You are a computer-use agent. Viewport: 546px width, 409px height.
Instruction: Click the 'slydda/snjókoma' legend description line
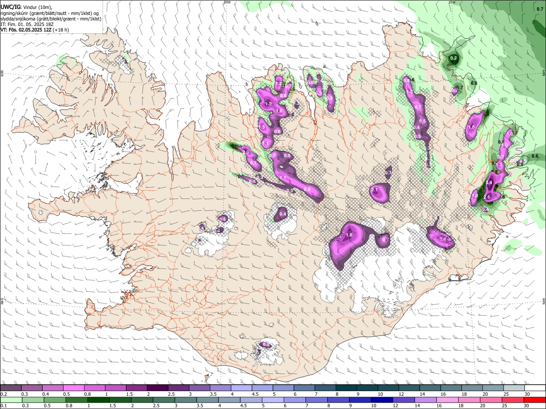51,19
